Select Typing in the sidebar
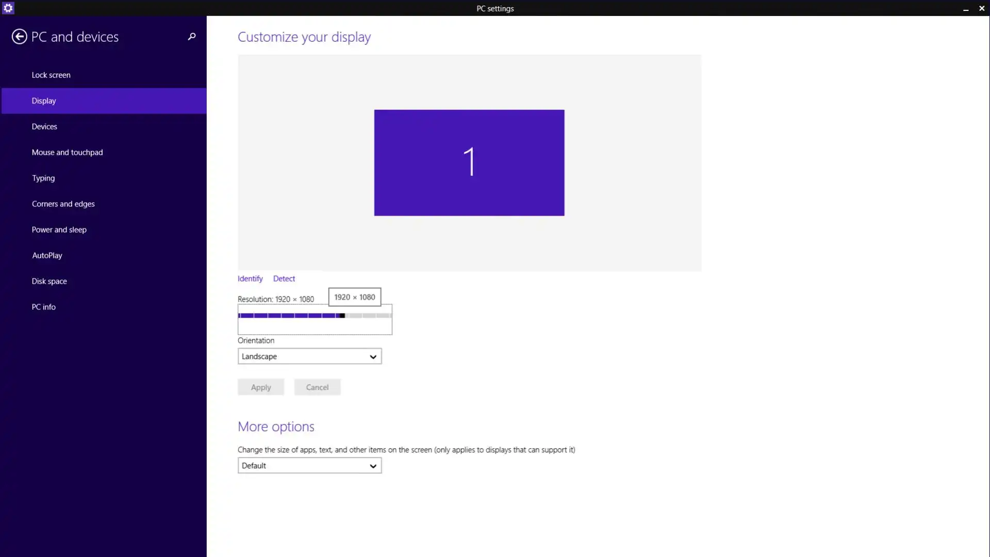Screen dimensions: 990x557 [x=43, y=178]
